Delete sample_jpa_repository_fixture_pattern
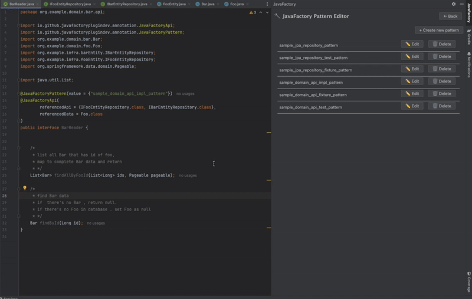472x299 pixels. [x=441, y=69]
